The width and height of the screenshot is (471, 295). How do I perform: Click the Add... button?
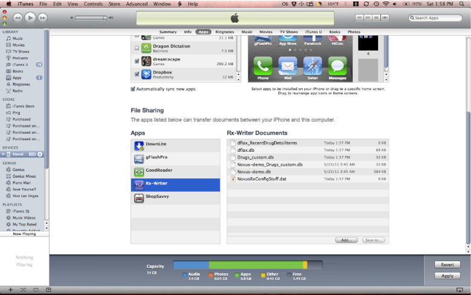click(x=346, y=240)
